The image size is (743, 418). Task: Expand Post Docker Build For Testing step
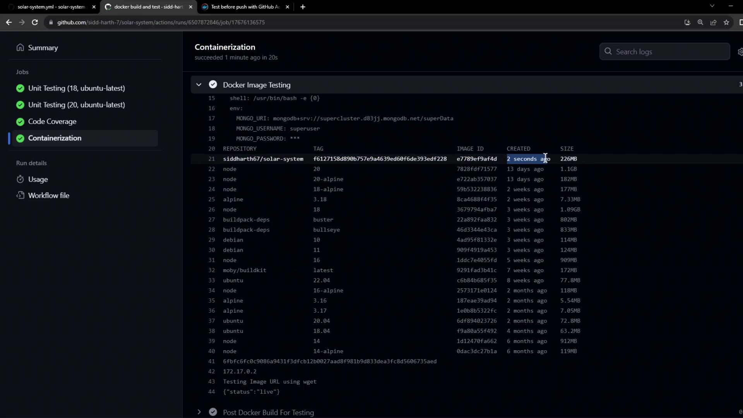click(199, 412)
